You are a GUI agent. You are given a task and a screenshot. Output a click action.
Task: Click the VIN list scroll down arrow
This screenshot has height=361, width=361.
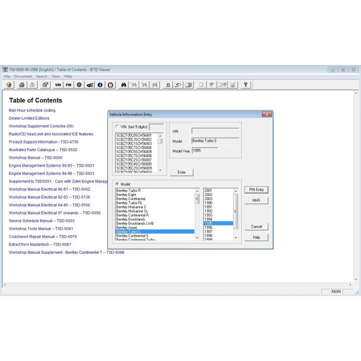point(160,170)
